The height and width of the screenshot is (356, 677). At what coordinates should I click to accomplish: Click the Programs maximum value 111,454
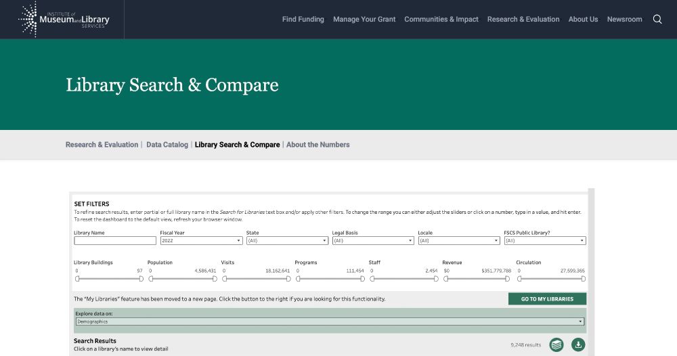click(x=355, y=271)
